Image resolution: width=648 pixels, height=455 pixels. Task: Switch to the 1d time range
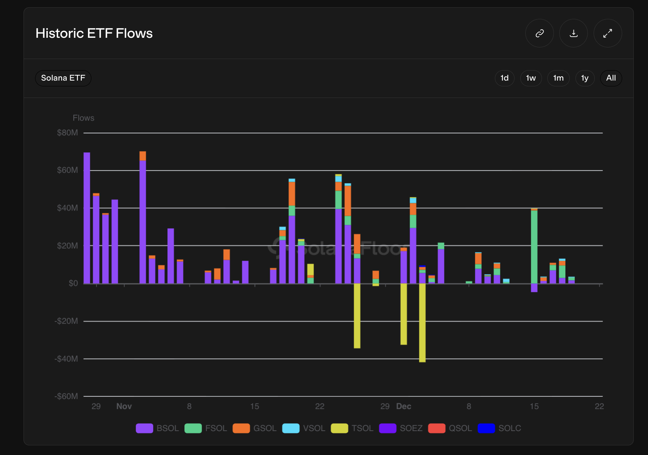point(505,78)
